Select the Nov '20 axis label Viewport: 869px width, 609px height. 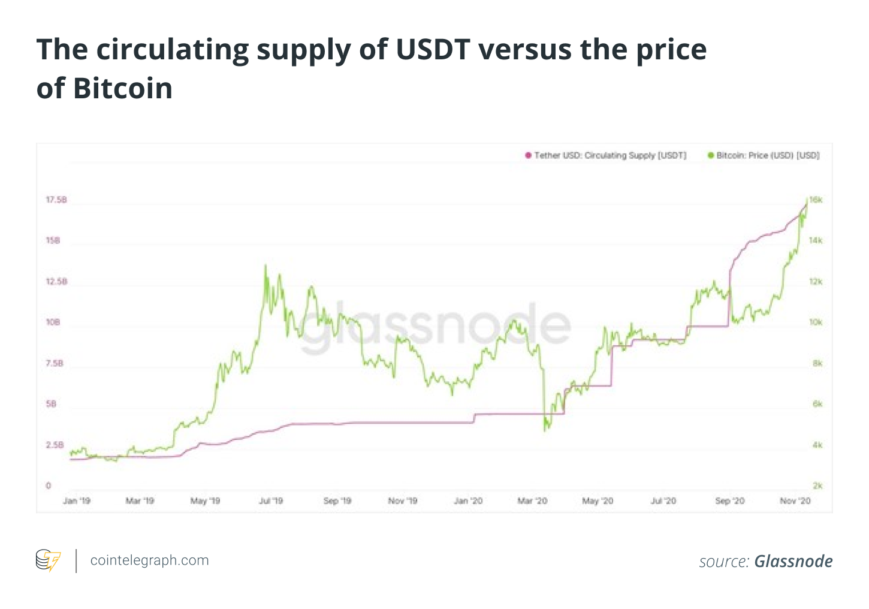click(795, 501)
